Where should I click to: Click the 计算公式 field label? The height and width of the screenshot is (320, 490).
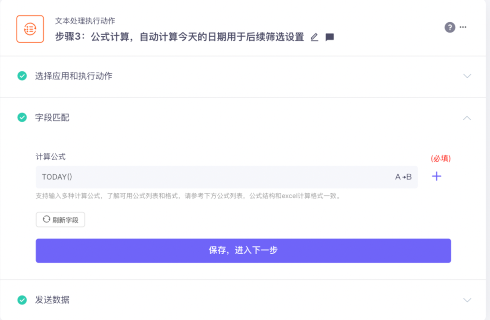[51, 157]
